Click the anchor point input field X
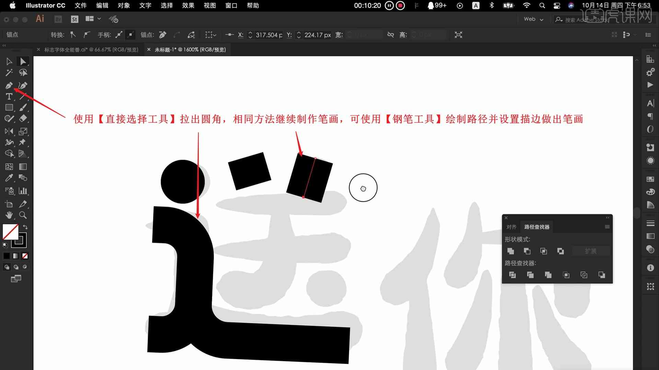 pyautogui.click(x=267, y=35)
